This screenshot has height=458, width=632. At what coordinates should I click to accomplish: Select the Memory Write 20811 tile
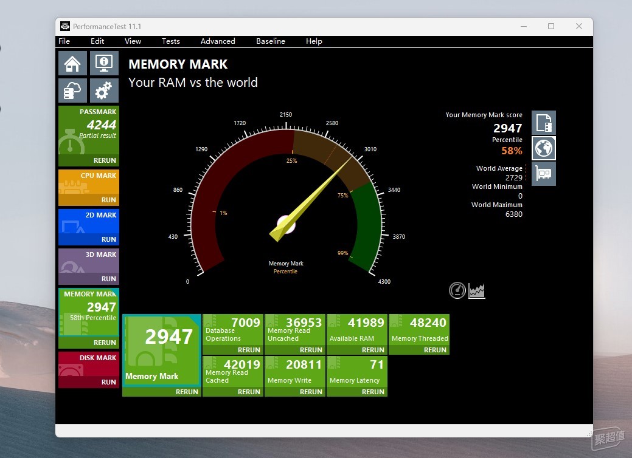pos(295,372)
